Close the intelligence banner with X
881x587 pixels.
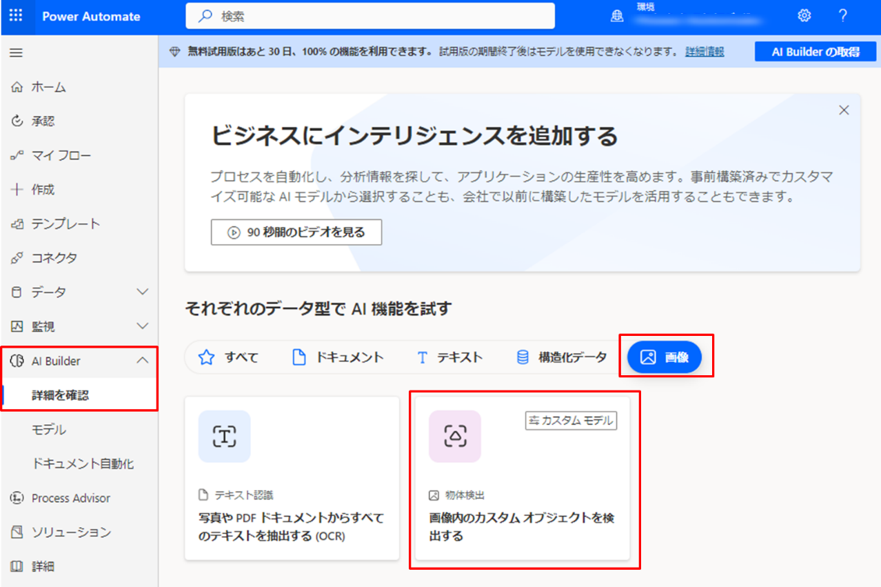[x=844, y=110]
